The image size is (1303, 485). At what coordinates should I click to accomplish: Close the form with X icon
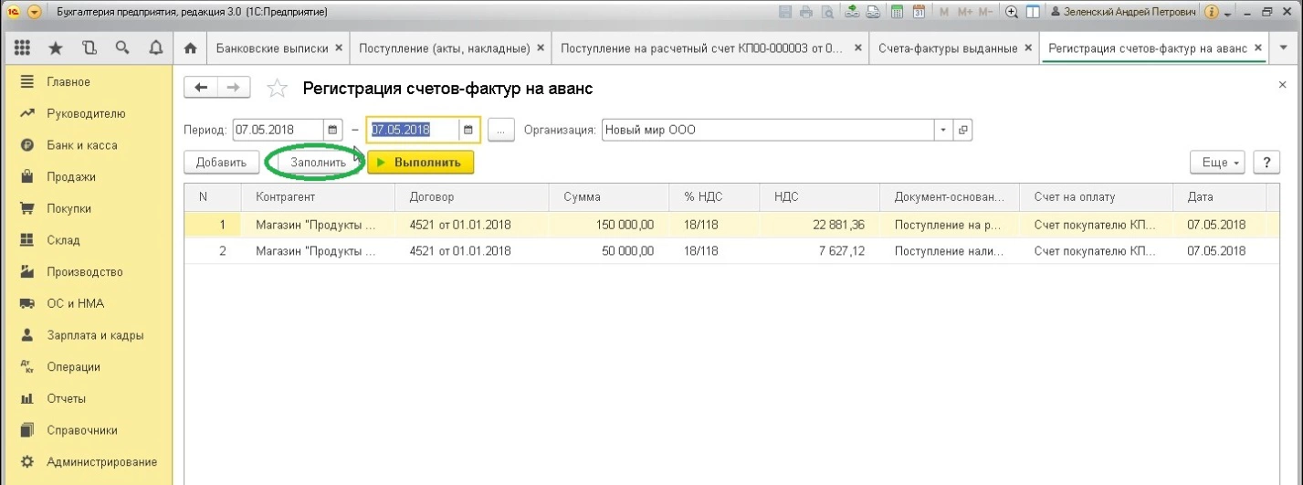coord(1283,84)
